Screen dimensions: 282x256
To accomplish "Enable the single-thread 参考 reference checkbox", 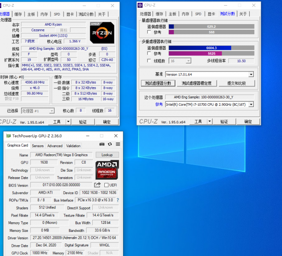I will [x=149, y=32].
